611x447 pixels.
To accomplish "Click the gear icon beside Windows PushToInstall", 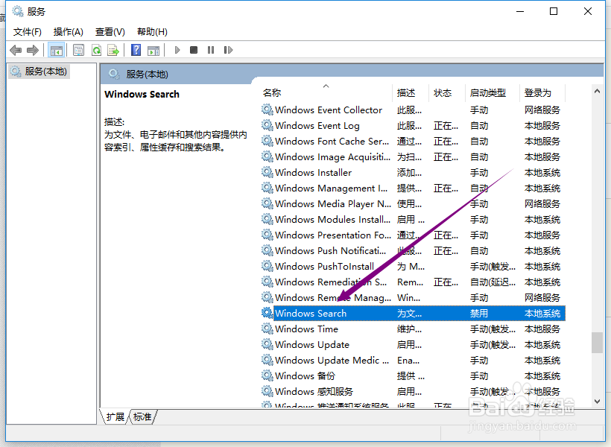I will click(x=267, y=266).
